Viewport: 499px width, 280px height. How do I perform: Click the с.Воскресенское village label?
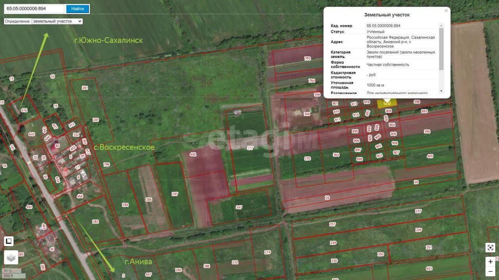pos(126,147)
